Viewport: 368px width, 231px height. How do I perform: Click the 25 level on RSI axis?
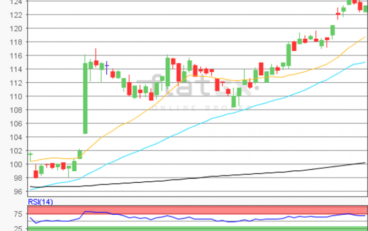16,229
